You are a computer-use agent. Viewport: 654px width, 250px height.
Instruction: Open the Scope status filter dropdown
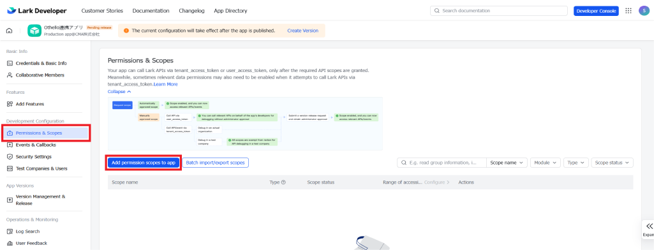(613, 163)
